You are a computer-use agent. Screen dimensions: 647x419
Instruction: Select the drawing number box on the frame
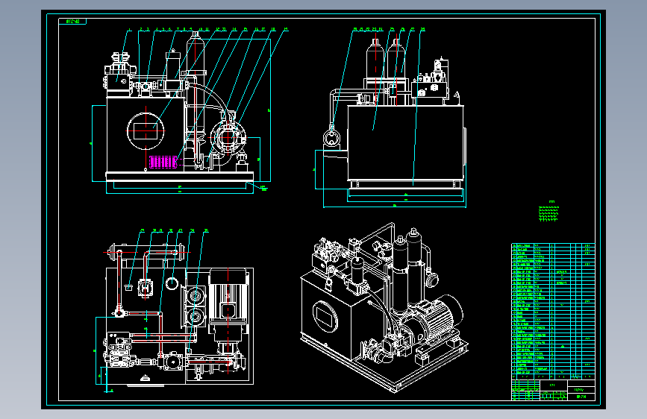tap(72, 21)
